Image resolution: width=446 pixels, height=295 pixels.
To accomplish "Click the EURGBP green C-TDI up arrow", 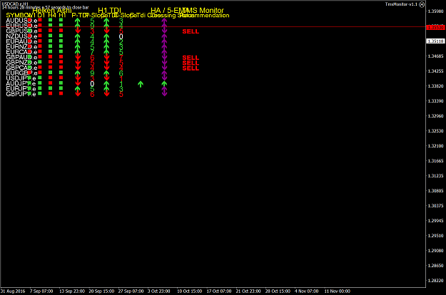I will [x=106, y=73].
